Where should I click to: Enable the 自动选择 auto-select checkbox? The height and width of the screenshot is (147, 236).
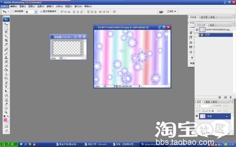(x=13, y=12)
